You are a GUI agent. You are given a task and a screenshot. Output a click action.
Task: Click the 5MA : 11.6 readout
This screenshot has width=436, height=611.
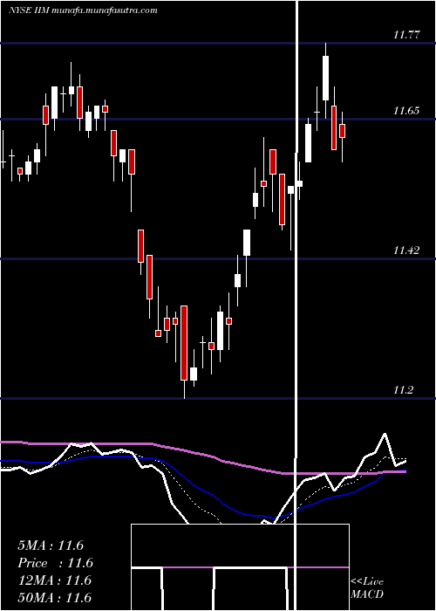tap(51, 546)
